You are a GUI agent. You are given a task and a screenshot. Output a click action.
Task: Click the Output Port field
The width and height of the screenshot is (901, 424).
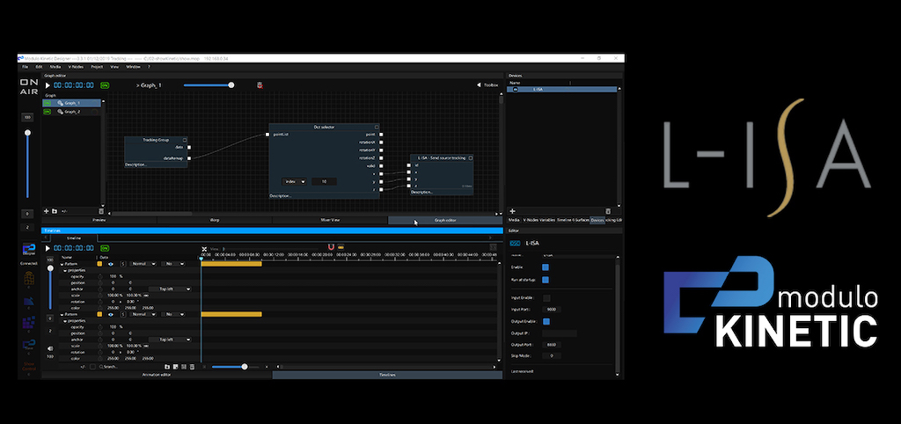(x=553, y=345)
